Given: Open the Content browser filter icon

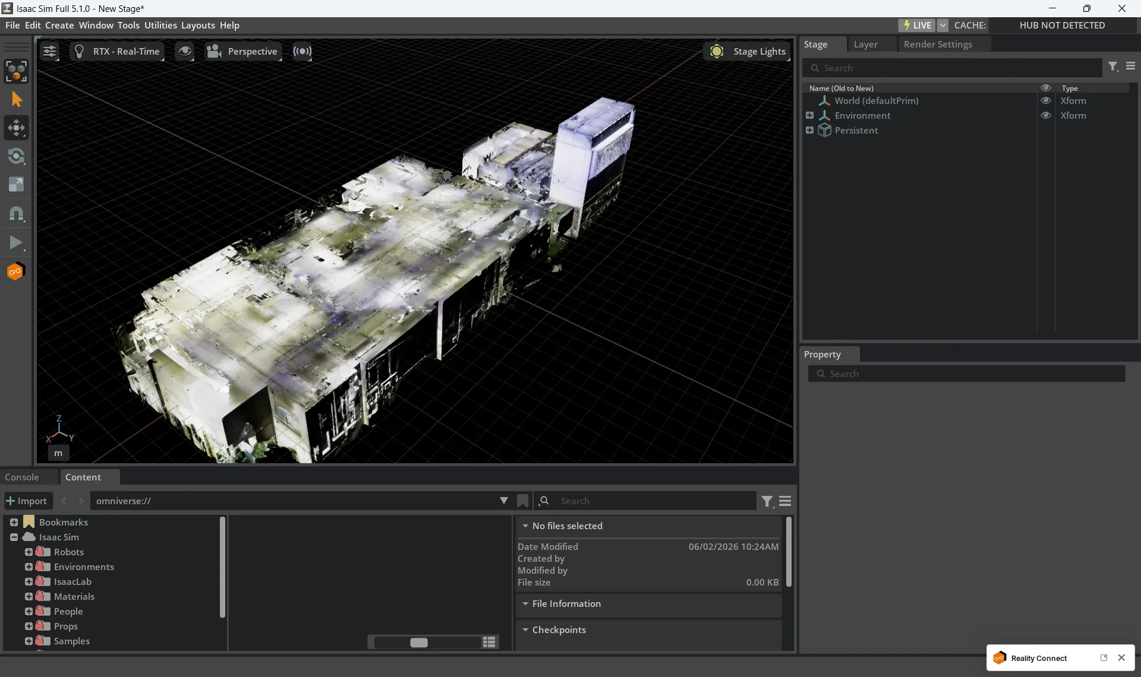Looking at the screenshot, I should [x=768, y=502].
